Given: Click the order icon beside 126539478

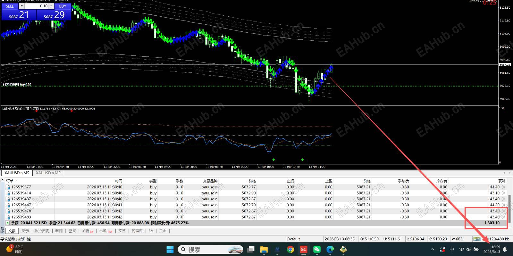Looking at the screenshot, I should 8,211.
